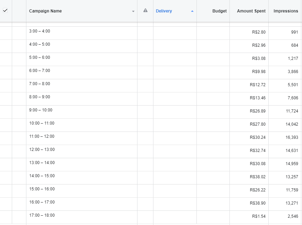This screenshot has height=225, width=302.
Task: Click the R$1.54 amount spent value
Action: coord(259,216)
